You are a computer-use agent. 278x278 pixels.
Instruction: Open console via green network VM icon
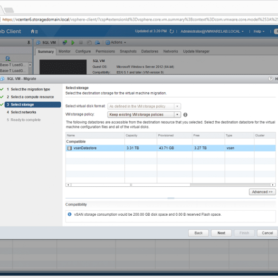(x=65, y=43)
